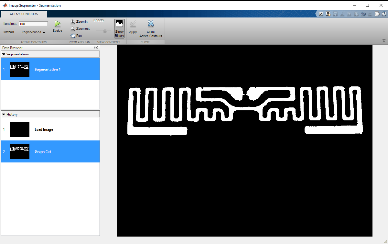Click the Load image history label
This screenshot has width=388, height=244.
[44, 129]
